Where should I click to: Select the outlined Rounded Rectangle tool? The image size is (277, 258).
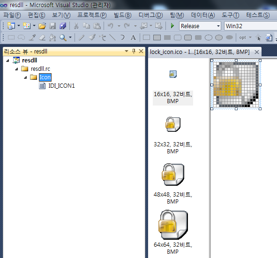(x=178, y=38)
